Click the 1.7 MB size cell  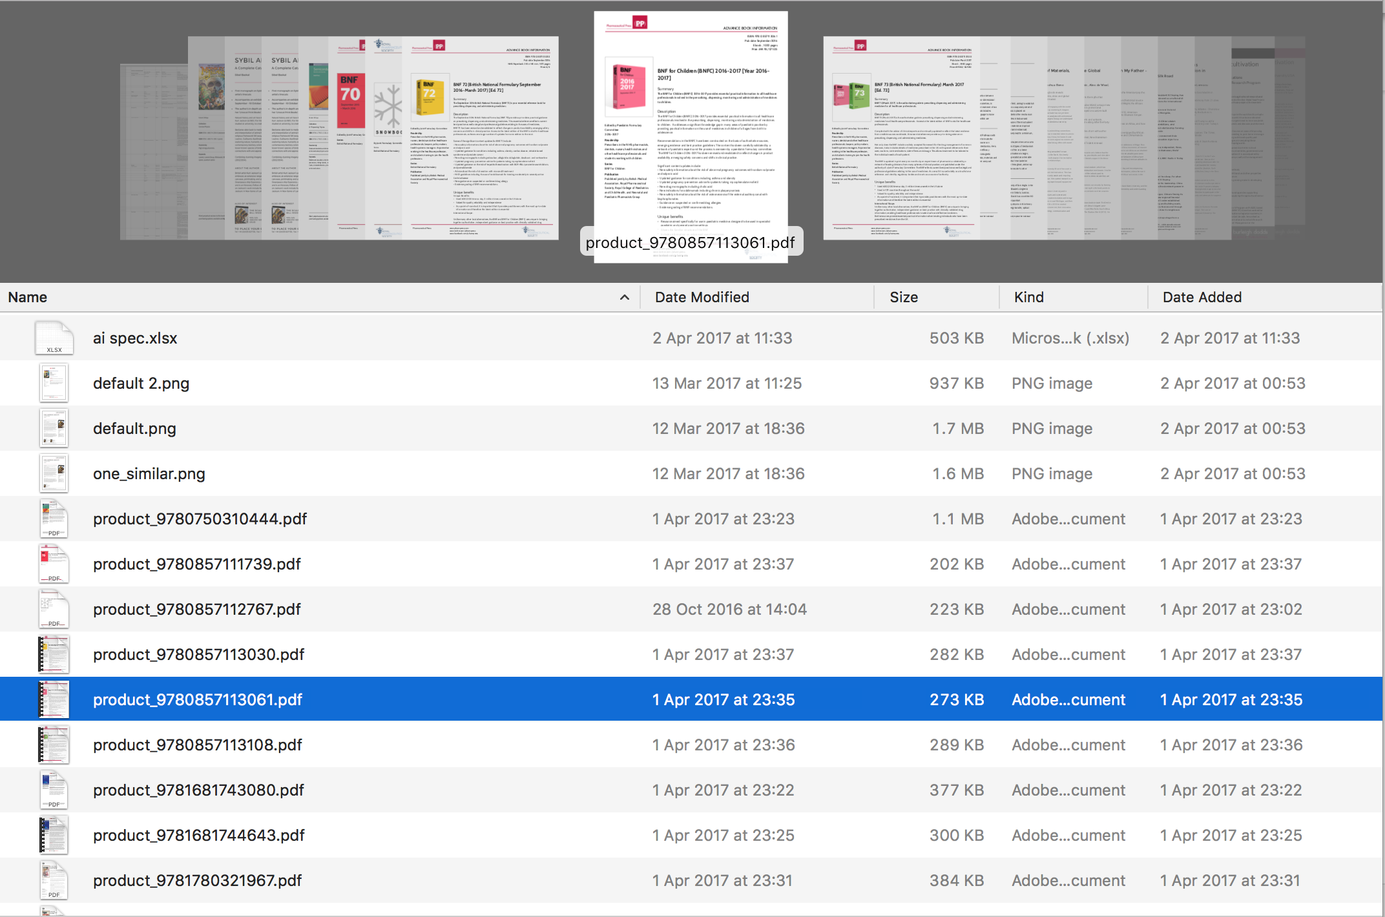958,428
